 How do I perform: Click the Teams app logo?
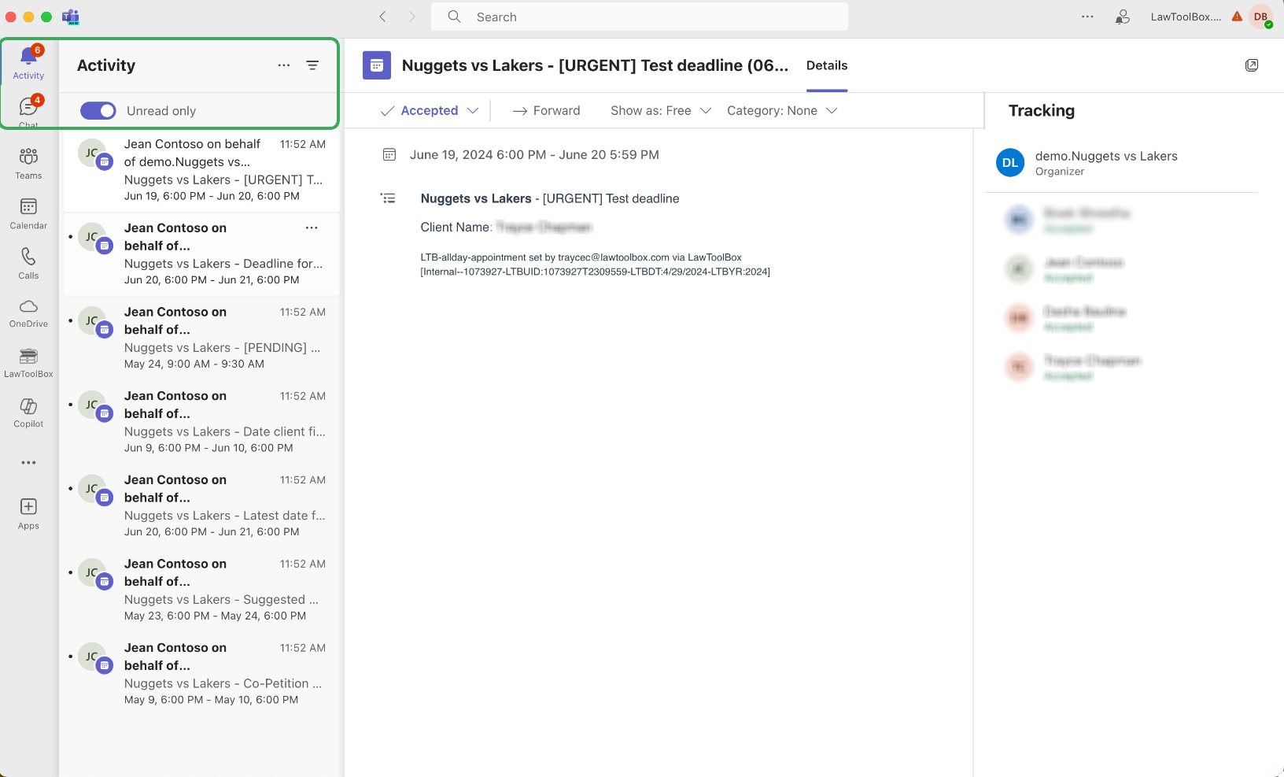click(x=71, y=17)
